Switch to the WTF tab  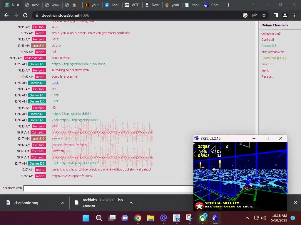[x=132, y=5]
